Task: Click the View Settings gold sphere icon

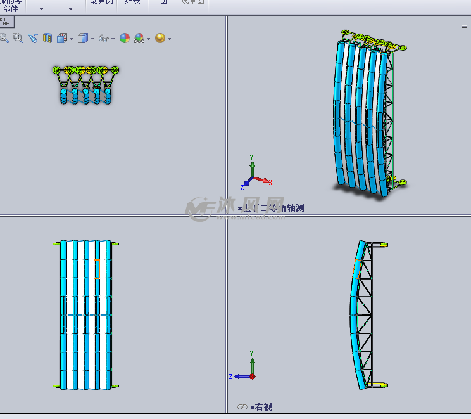Action: tap(160, 38)
